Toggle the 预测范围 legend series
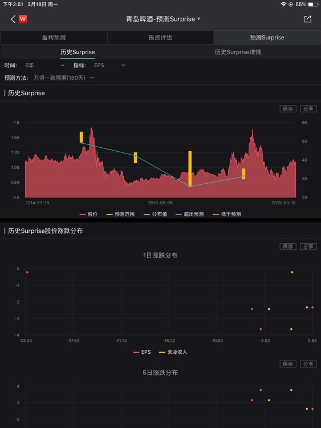The height and width of the screenshot is (428, 321). point(120,214)
